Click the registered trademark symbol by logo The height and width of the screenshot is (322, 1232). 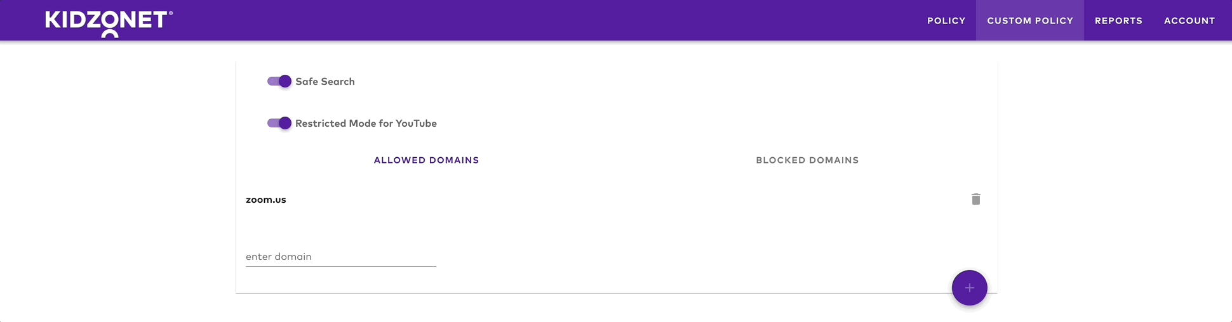pos(171,13)
